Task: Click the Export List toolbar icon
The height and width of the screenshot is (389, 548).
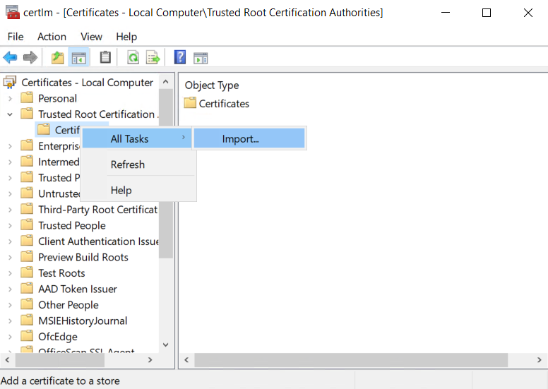Action: 153,57
